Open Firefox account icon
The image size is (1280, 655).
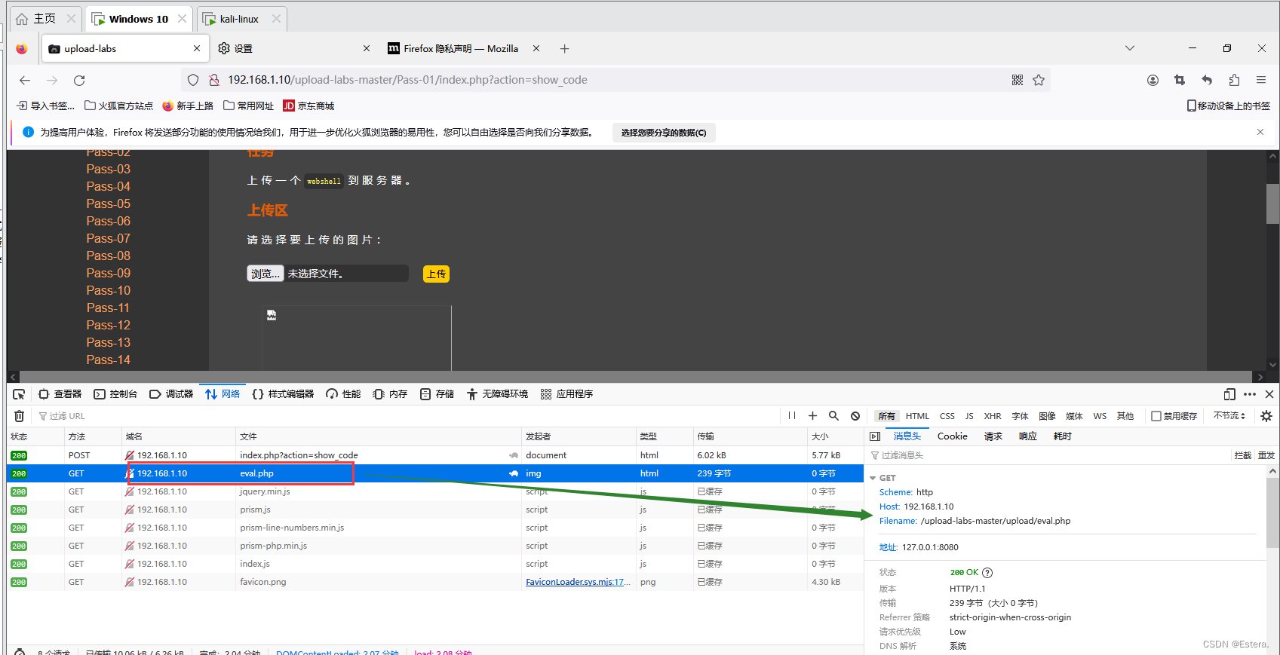(1153, 80)
